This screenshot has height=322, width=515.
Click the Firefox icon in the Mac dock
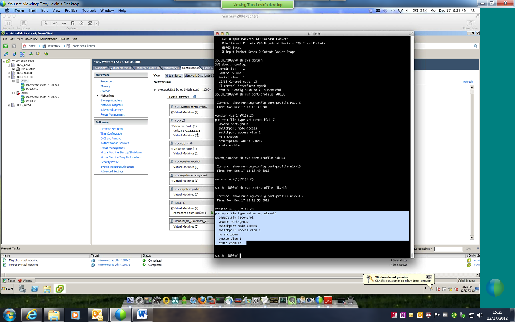click(x=202, y=300)
